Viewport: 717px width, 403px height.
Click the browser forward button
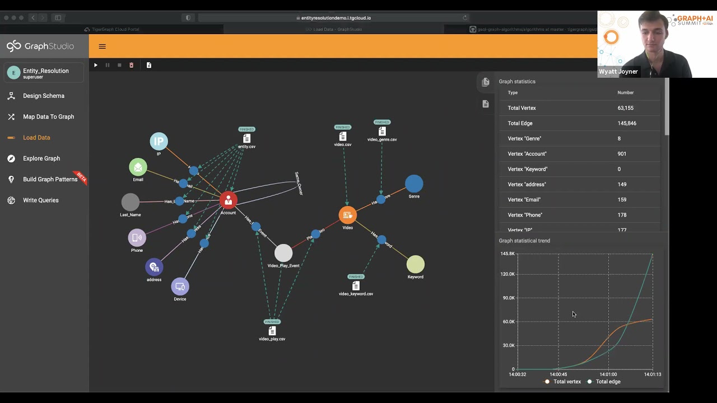(x=43, y=18)
